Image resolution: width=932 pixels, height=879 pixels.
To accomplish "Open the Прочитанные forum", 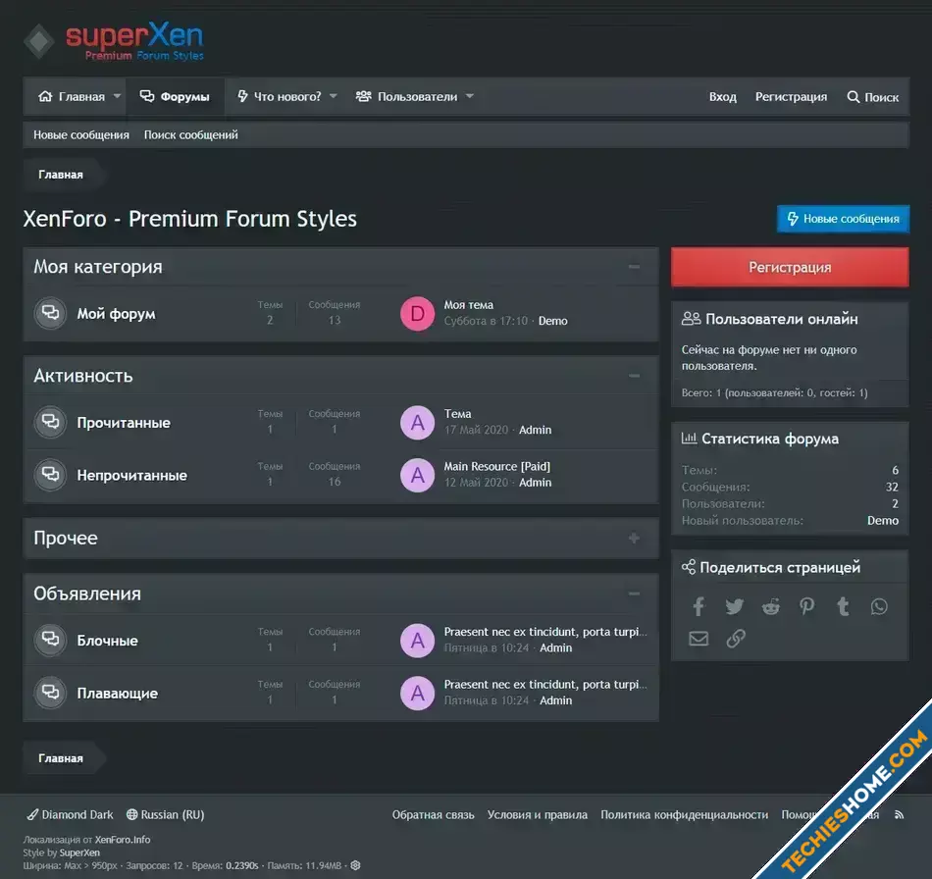I will click(x=124, y=423).
